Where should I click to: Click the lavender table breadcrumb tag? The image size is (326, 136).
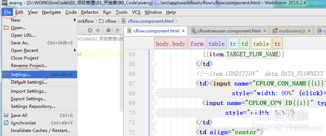217,44
